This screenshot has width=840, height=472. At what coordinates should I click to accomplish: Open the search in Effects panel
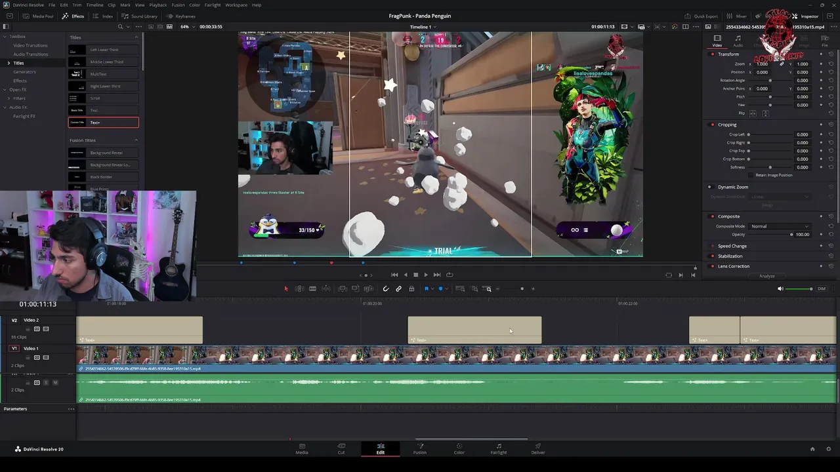[x=119, y=27]
